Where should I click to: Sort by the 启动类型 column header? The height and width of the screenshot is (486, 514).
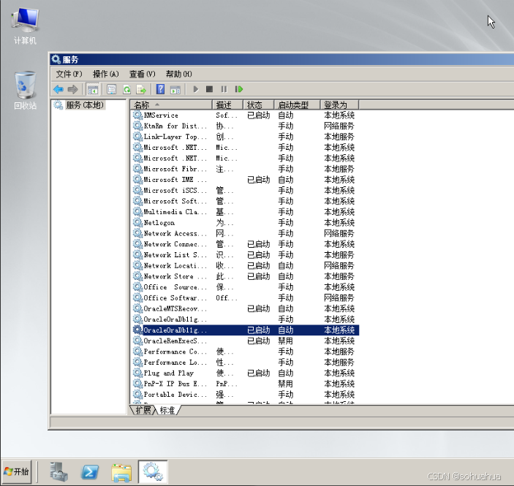[x=297, y=105]
